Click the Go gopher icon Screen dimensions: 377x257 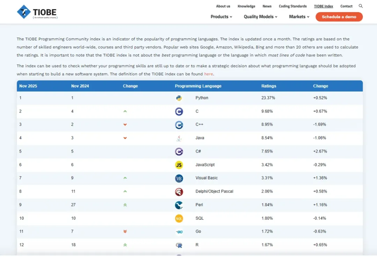click(179, 232)
